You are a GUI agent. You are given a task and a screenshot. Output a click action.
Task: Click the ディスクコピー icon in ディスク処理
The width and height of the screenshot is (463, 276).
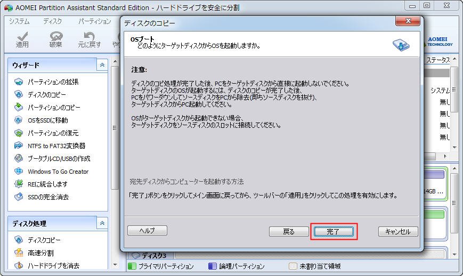coord(19,240)
